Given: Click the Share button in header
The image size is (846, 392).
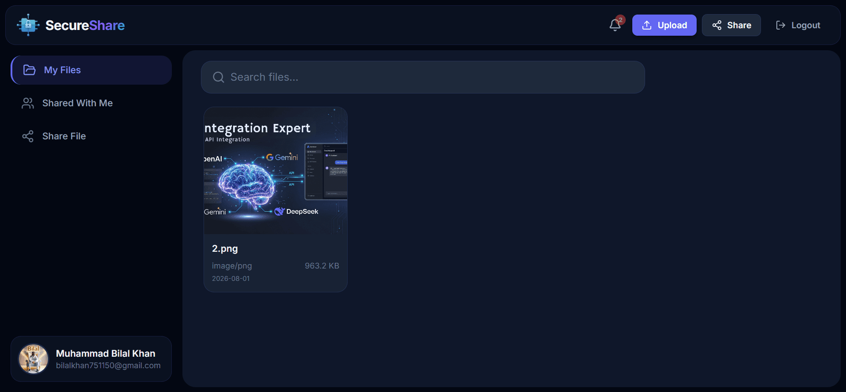Looking at the screenshot, I should click(x=731, y=25).
